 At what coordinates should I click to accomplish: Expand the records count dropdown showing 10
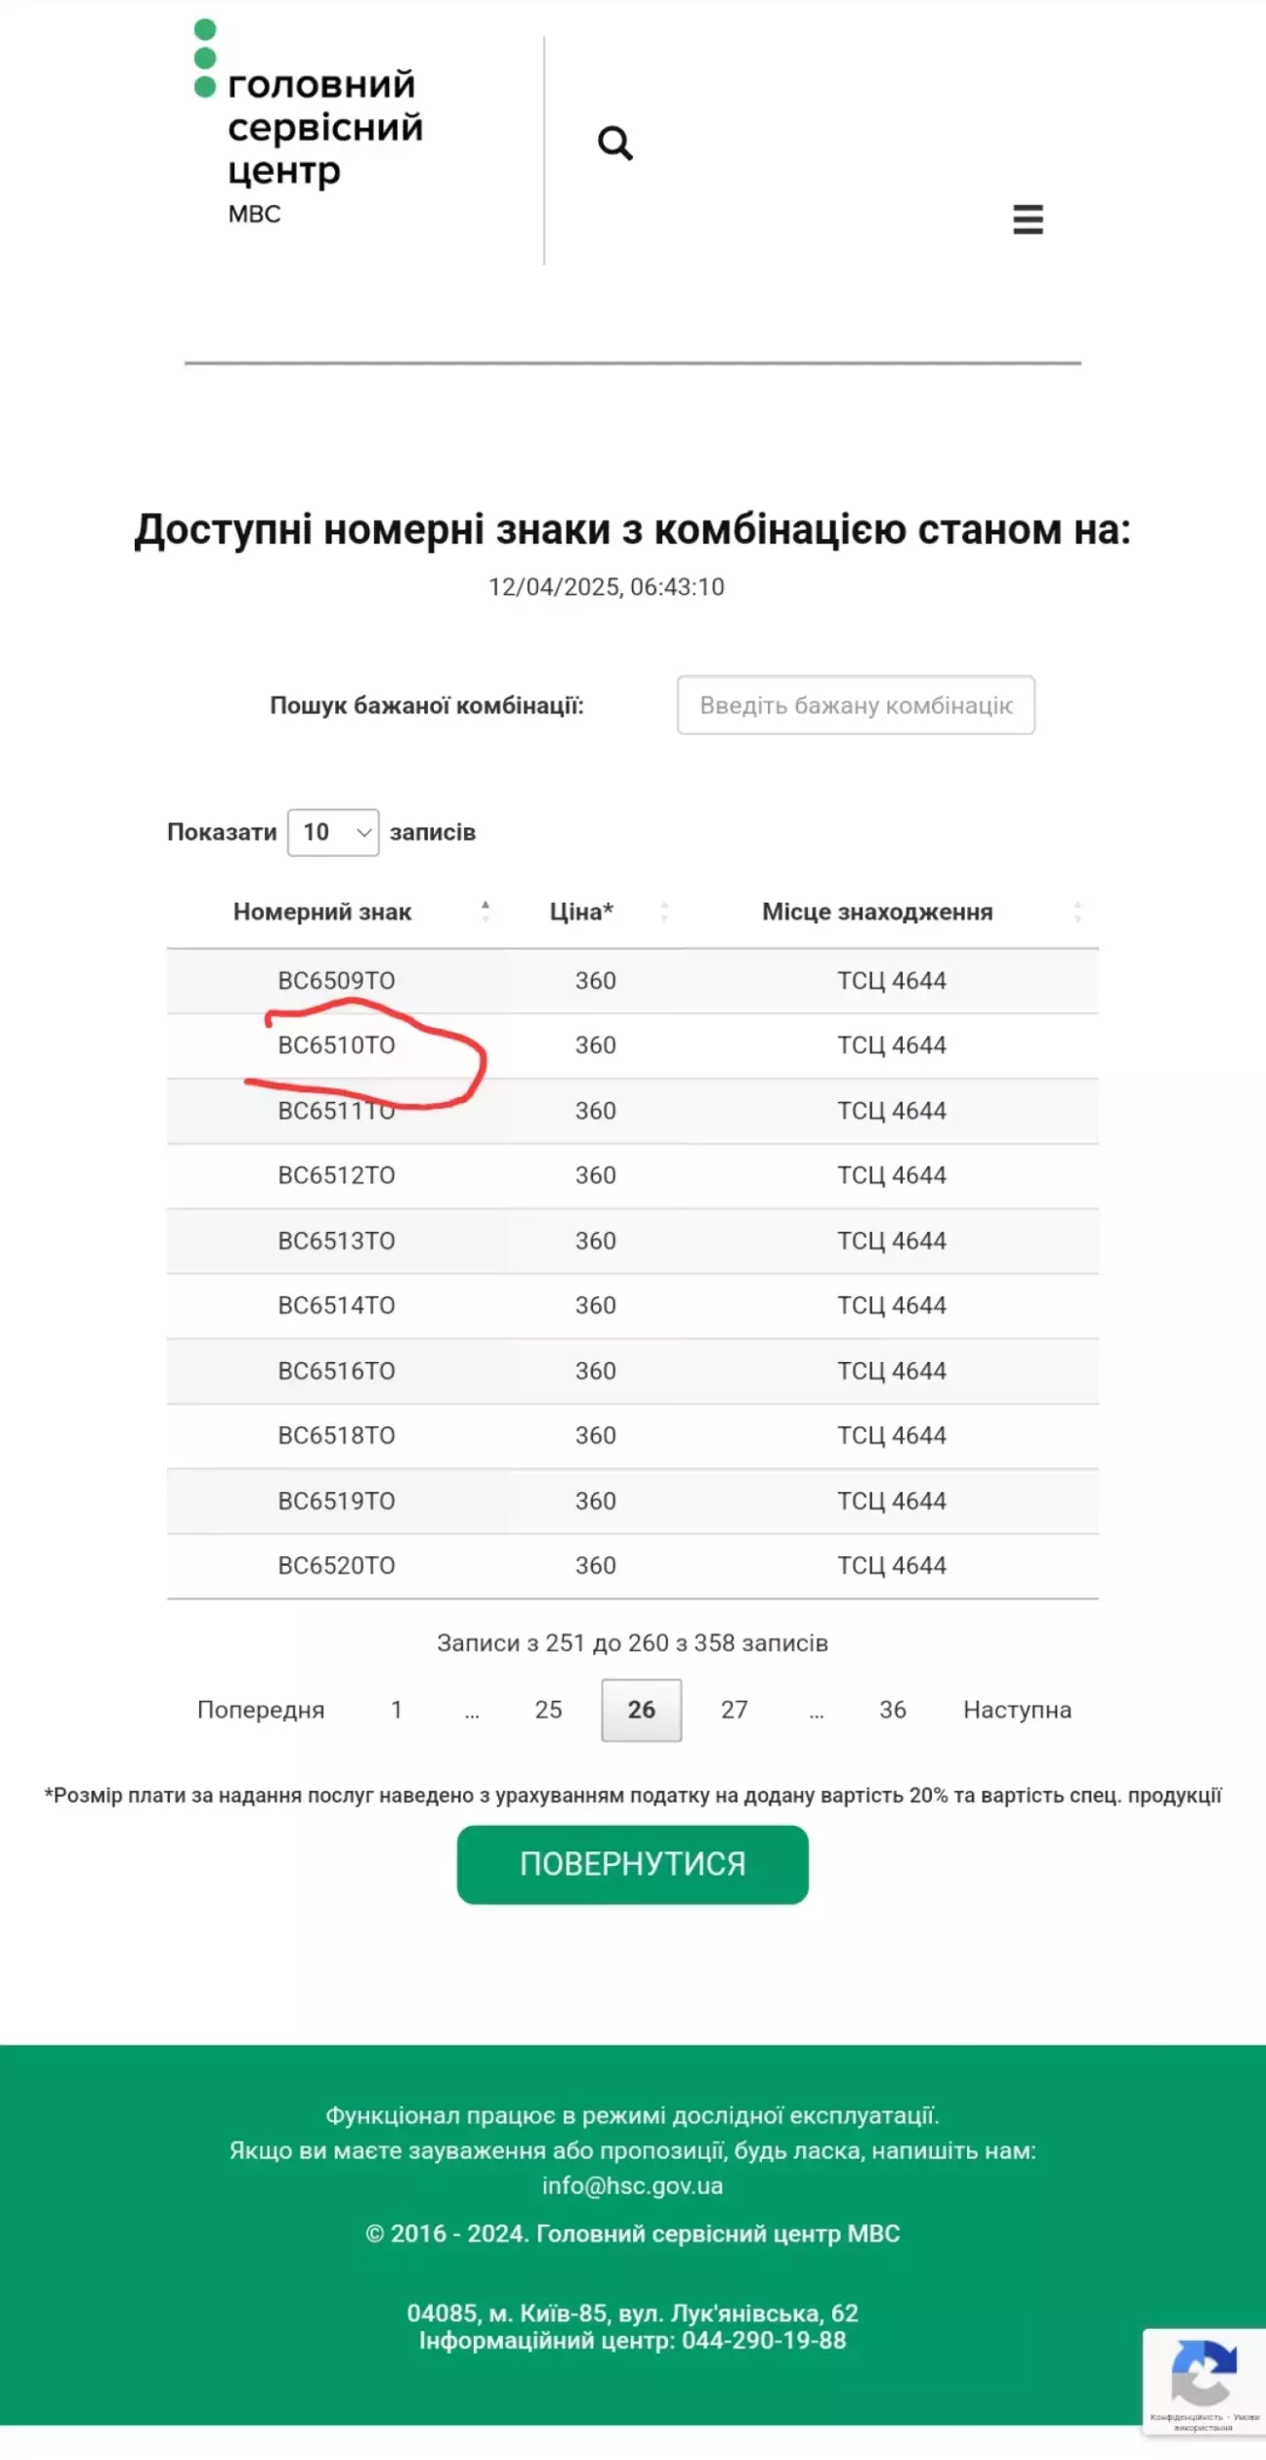point(333,832)
